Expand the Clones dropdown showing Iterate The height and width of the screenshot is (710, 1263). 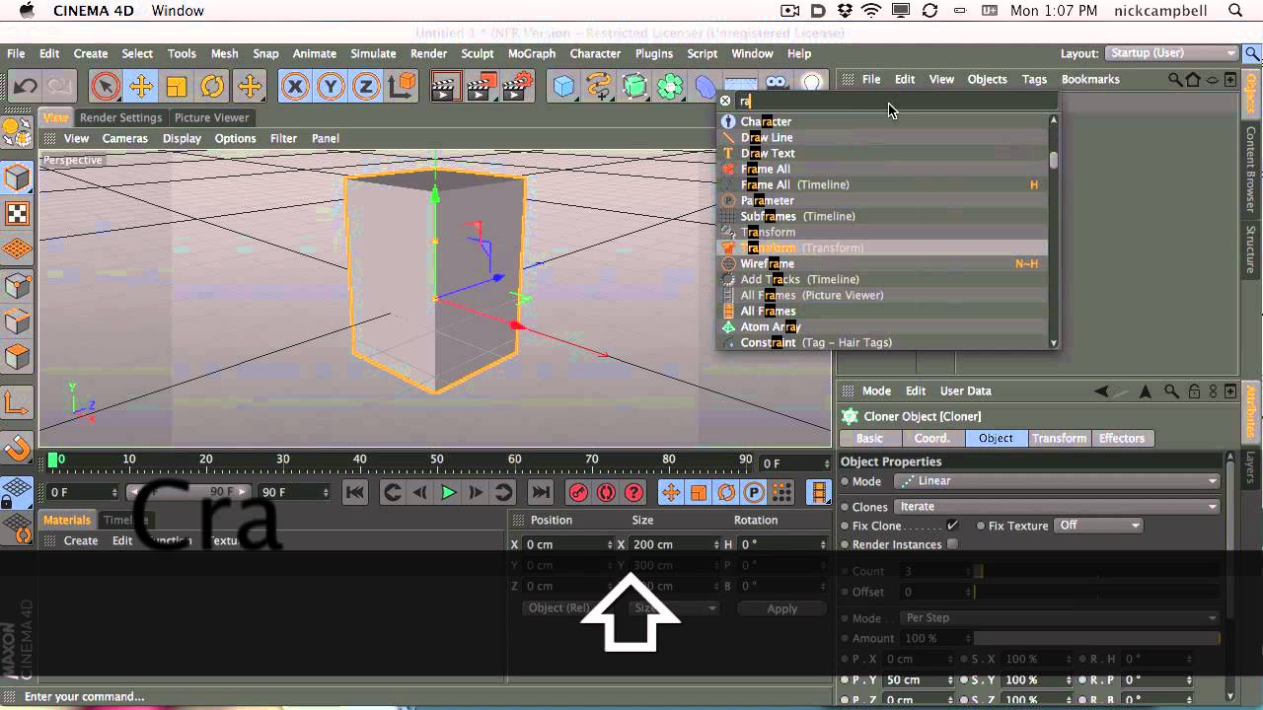click(1057, 507)
